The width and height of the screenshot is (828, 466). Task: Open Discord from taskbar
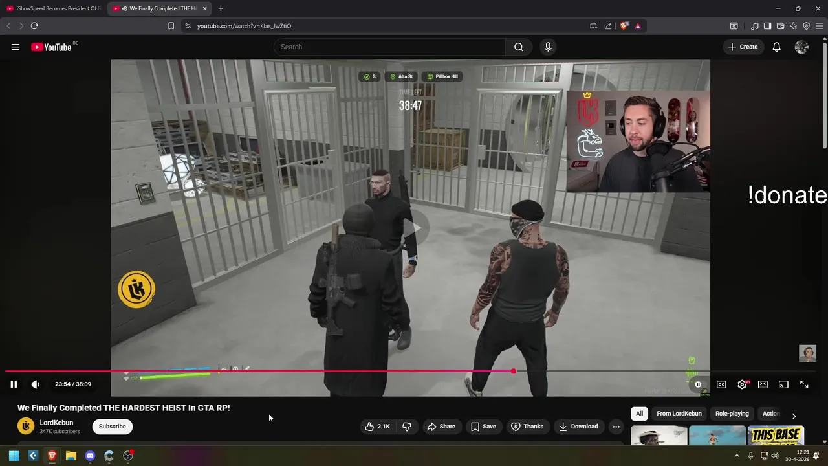tap(90, 456)
